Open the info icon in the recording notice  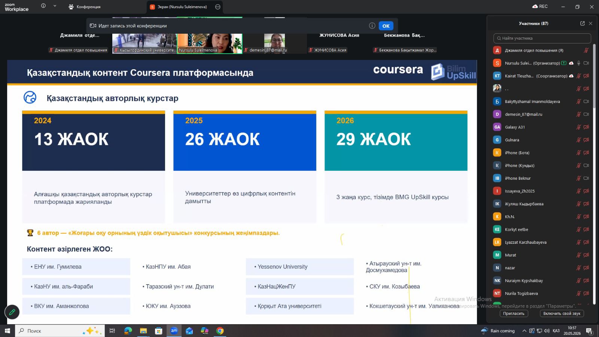coord(372,25)
